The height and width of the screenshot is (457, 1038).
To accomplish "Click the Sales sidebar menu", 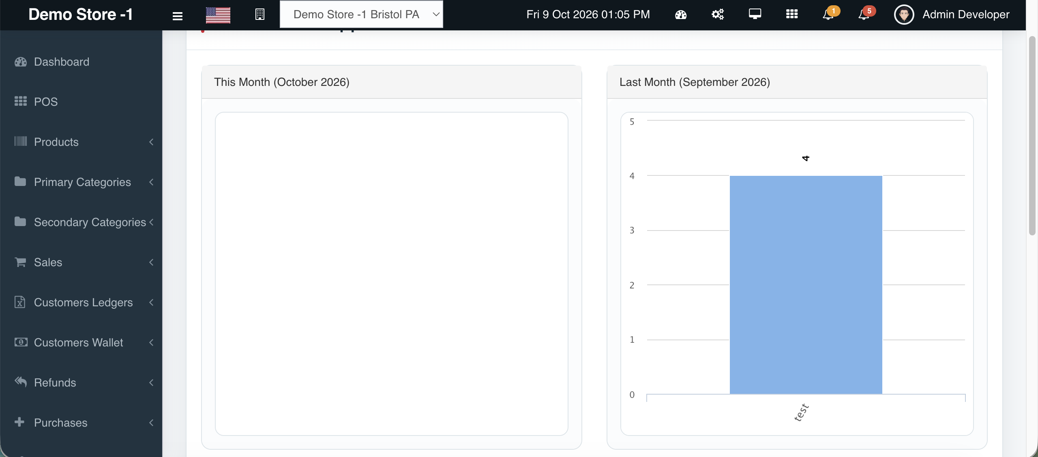I will 81,262.
